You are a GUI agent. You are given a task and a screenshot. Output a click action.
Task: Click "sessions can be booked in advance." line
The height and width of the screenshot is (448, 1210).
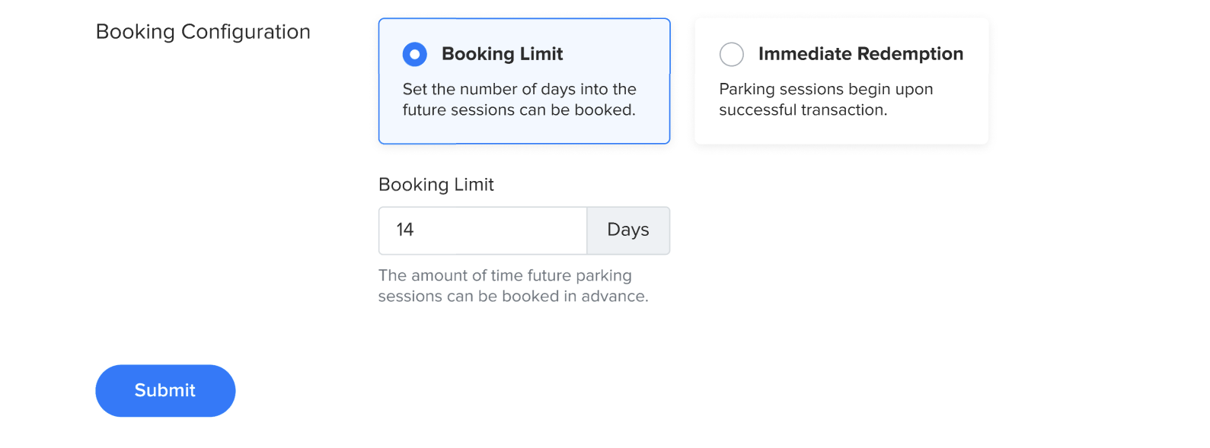point(513,297)
